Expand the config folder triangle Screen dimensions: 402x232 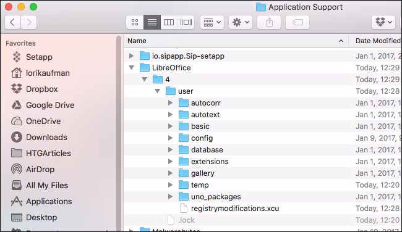coord(170,138)
